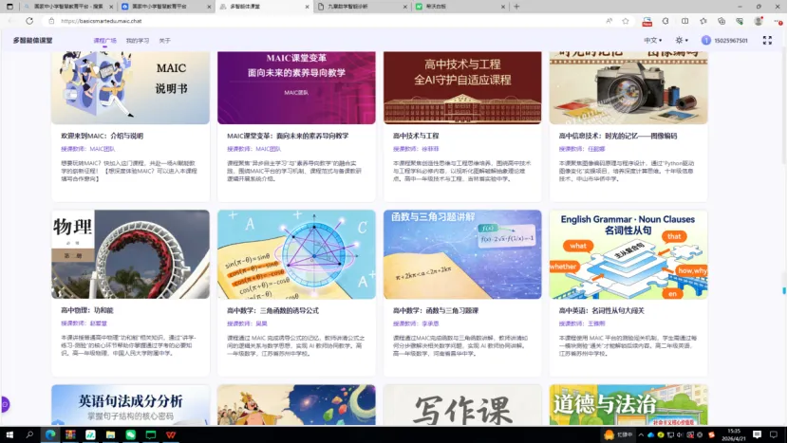
Task: Click the browser back arrow
Action: point(11,21)
